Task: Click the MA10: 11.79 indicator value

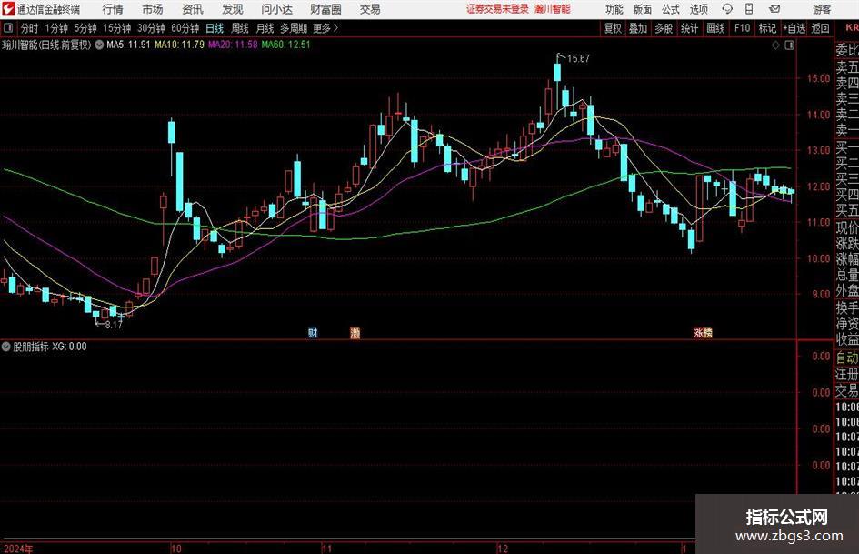Action: click(x=179, y=45)
